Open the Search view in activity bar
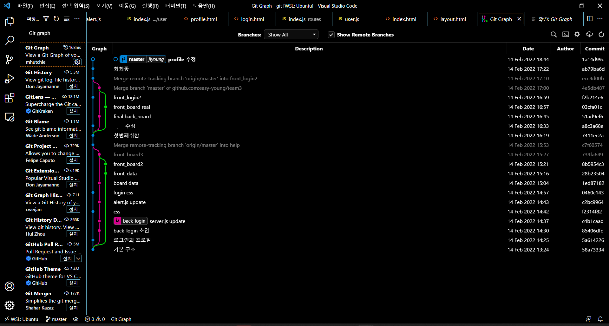The image size is (609, 326). tap(10, 41)
